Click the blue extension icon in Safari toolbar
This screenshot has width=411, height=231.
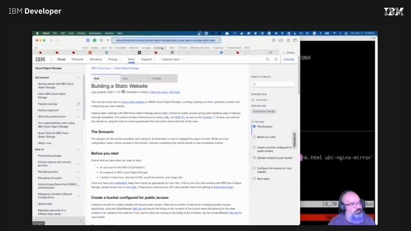click(88, 40)
